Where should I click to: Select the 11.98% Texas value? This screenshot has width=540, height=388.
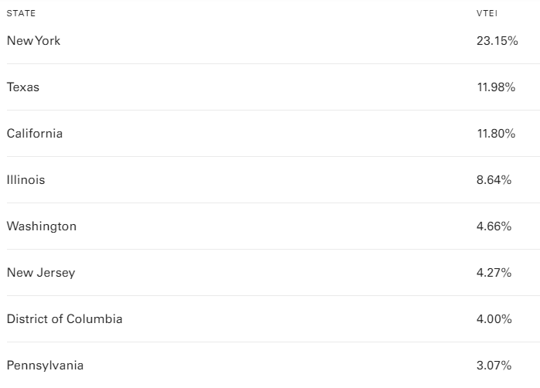click(496, 87)
